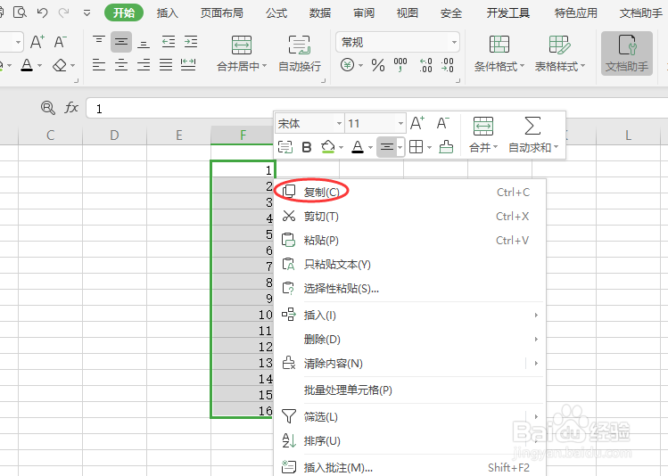Click the print preview icon
The height and width of the screenshot is (476, 668).
tap(20, 12)
